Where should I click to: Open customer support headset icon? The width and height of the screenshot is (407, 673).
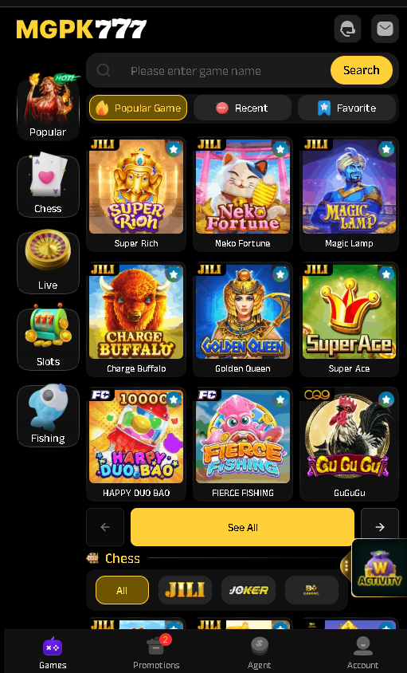click(x=347, y=30)
